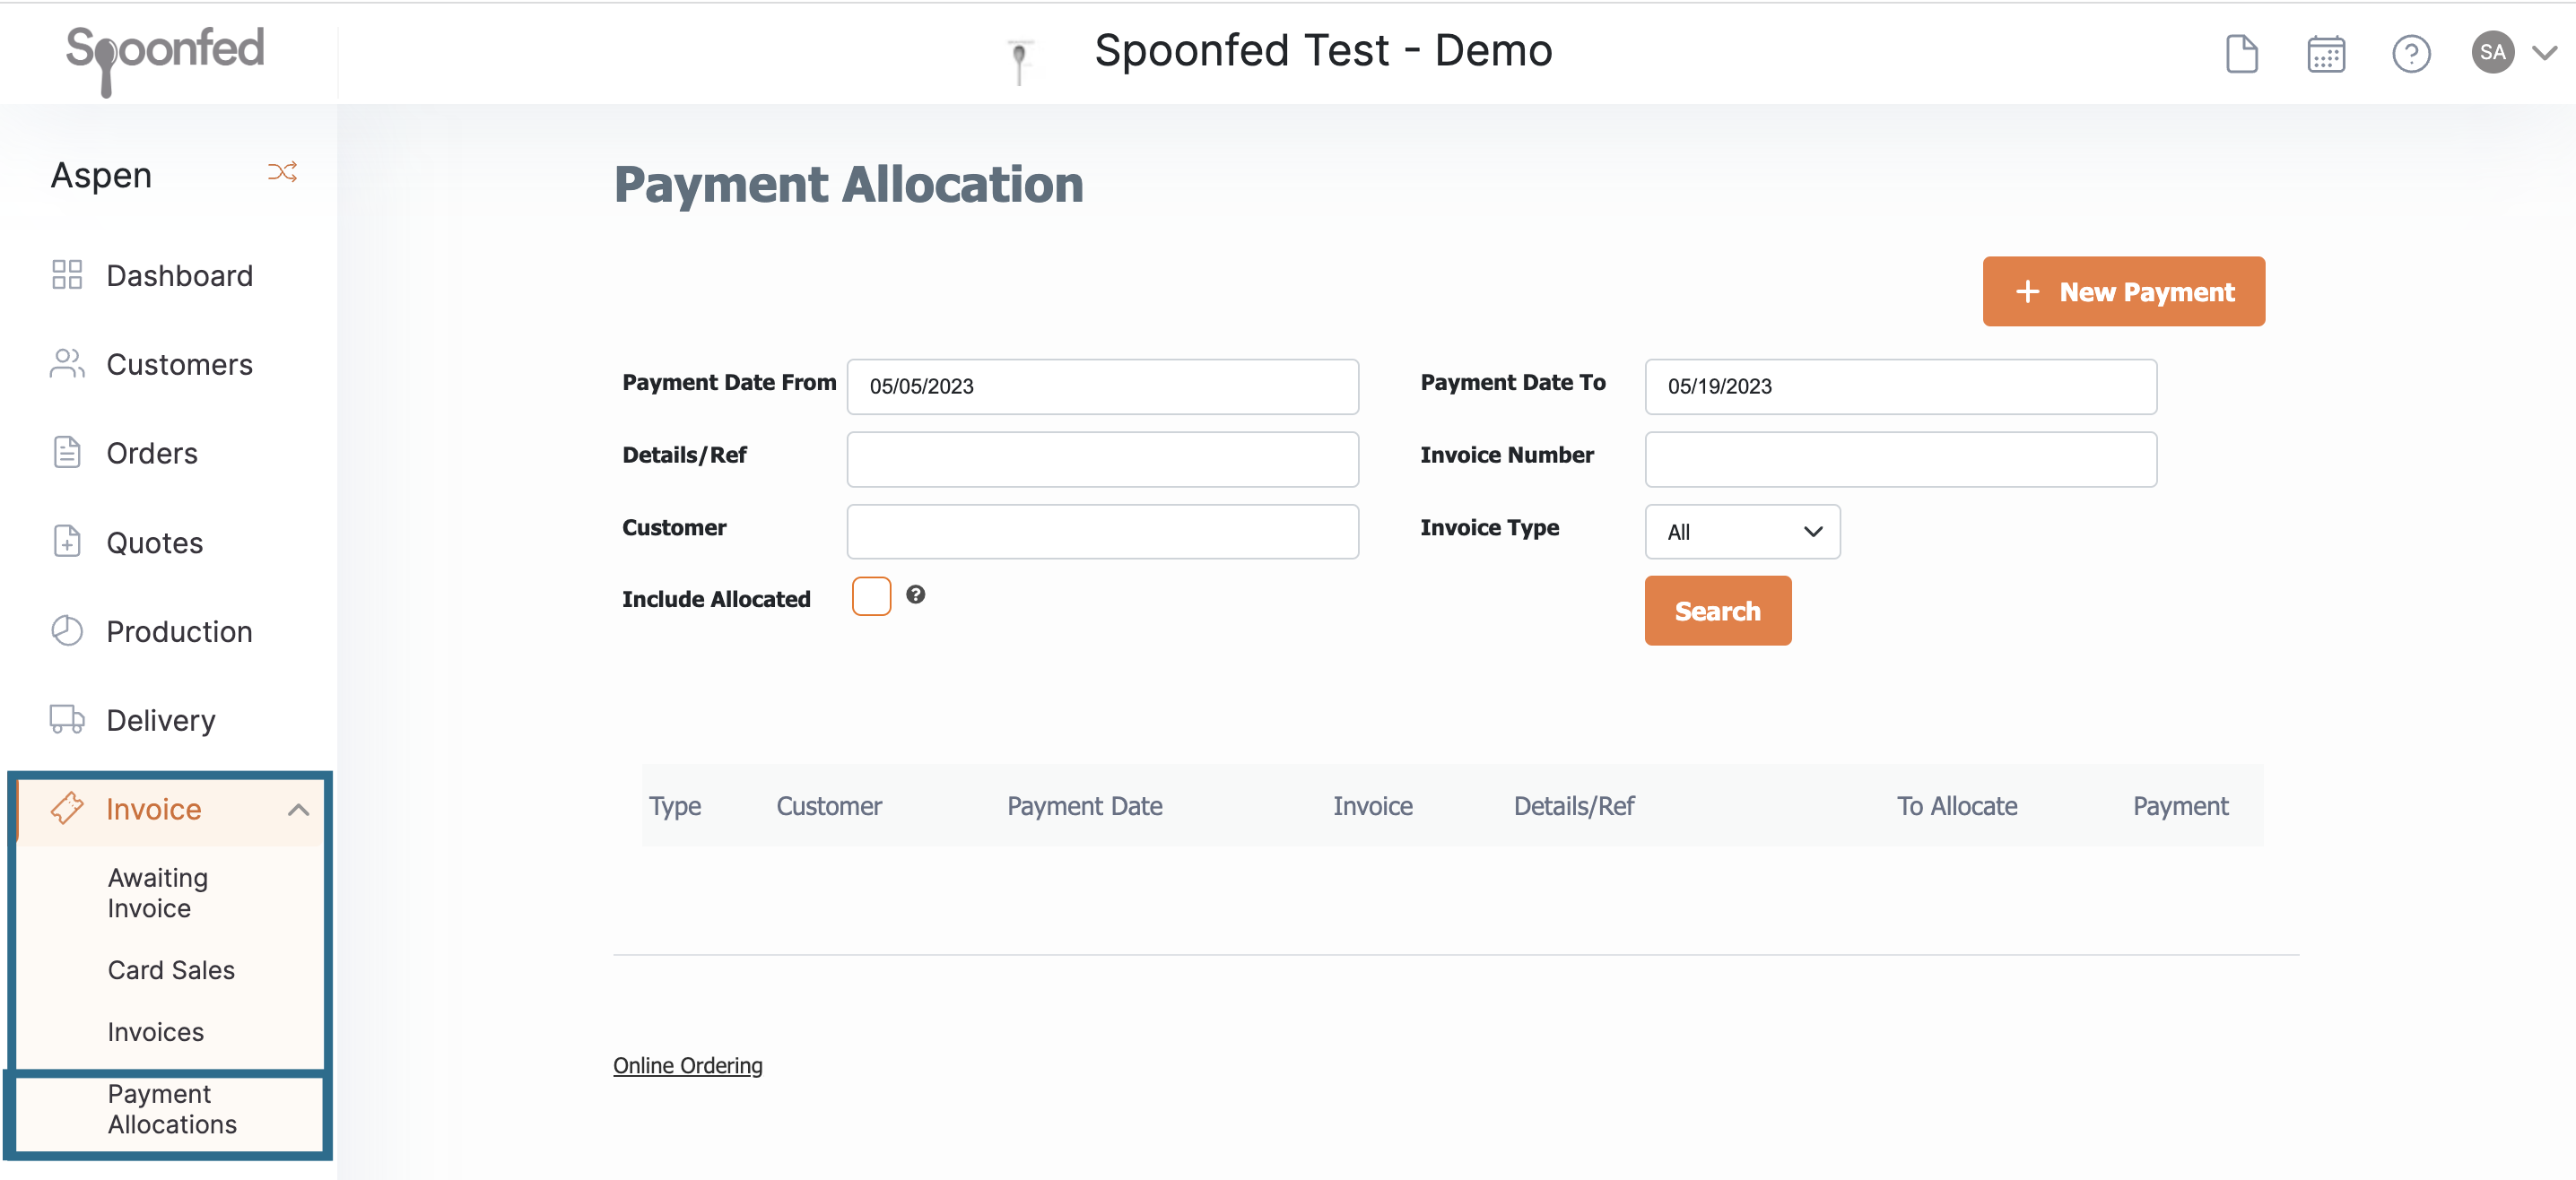
Task: Open the calendar icon in header
Action: [2326, 53]
